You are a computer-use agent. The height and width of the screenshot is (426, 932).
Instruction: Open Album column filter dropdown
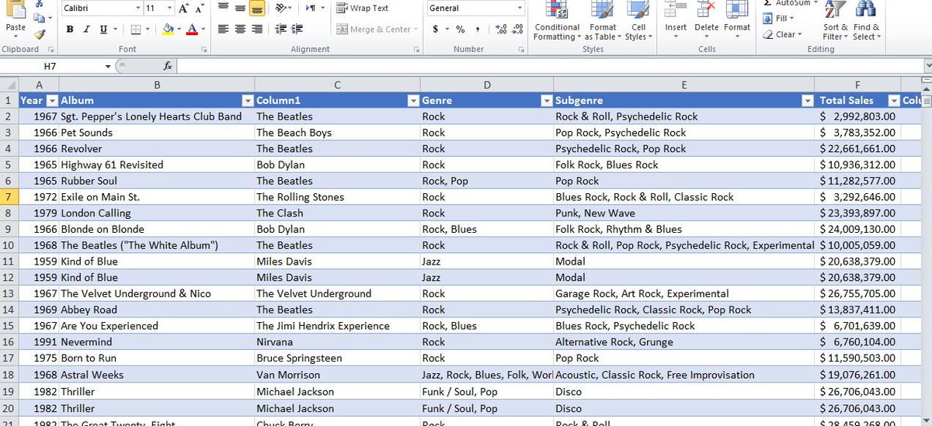tap(248, 101)
